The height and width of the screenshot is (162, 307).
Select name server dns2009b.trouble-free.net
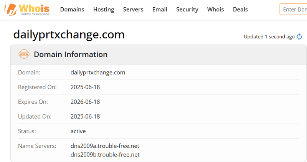(x=105, y=155)
